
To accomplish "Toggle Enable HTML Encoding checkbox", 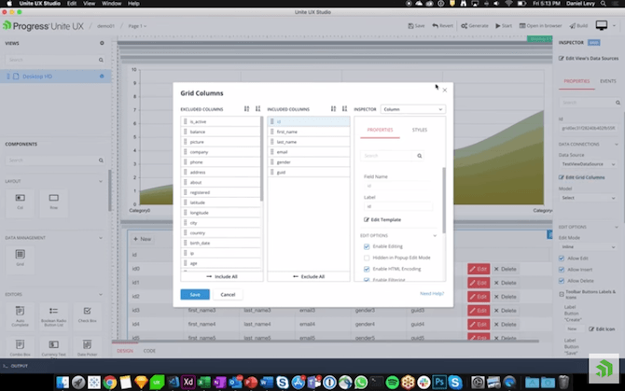I will 367,269.
